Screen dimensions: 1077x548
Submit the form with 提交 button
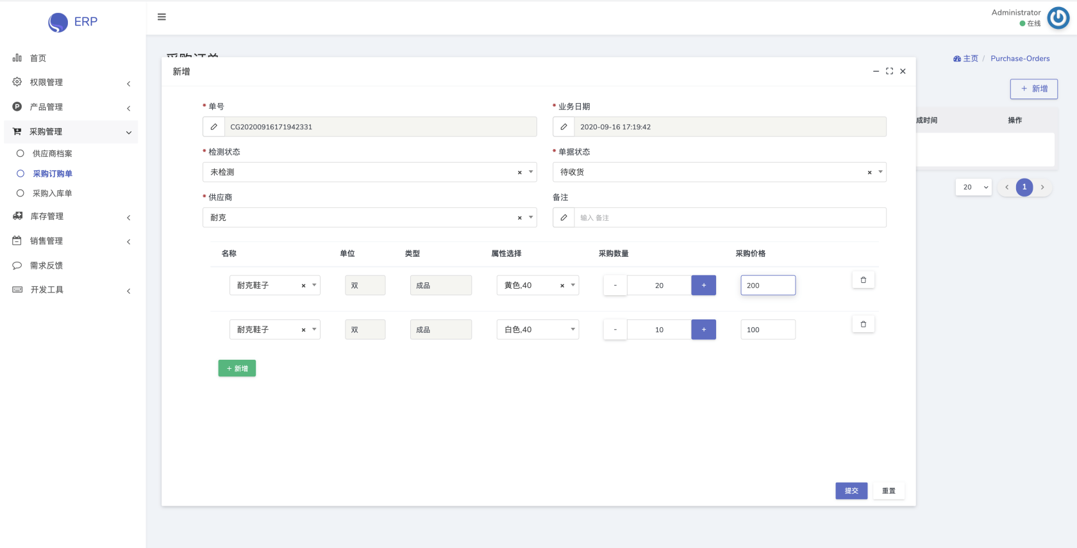[851, 491]
